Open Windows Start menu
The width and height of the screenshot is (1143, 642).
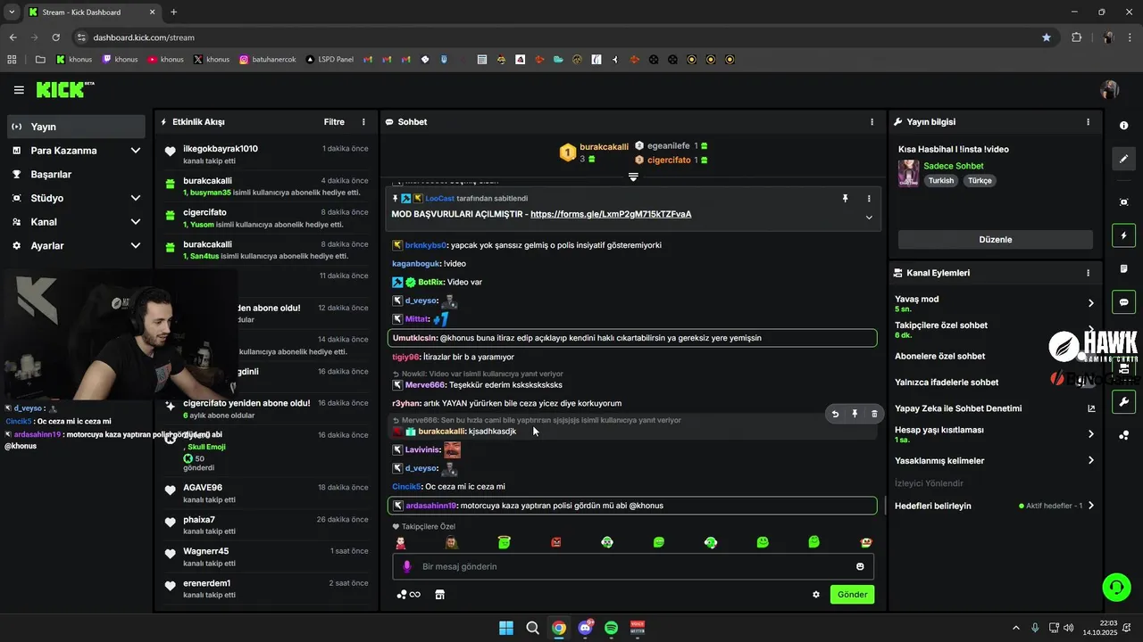(506, 628)
